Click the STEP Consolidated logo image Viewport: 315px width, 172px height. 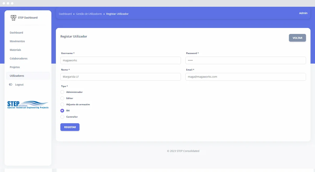pos(28,104)
